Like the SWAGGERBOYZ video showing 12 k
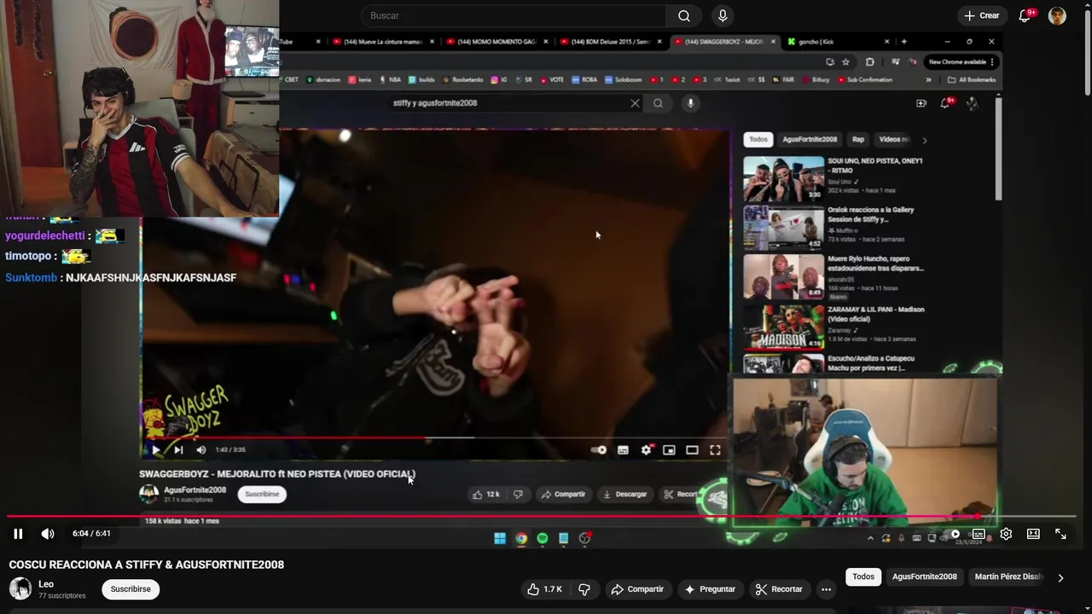1092x614 pixels. tap(485, 495)
